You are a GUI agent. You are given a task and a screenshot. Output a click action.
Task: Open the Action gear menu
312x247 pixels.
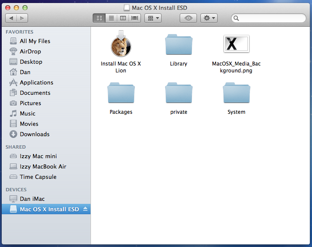pyautogui.click(x=209, y=18)
